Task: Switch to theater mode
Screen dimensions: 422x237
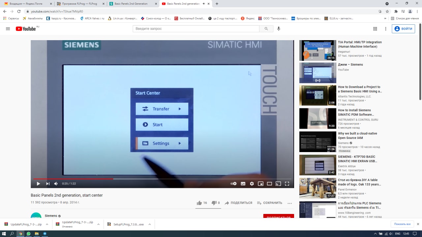Action: (269, 184)
